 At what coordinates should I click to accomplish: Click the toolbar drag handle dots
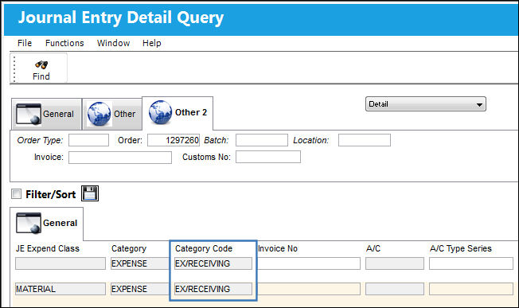[14, 68]
